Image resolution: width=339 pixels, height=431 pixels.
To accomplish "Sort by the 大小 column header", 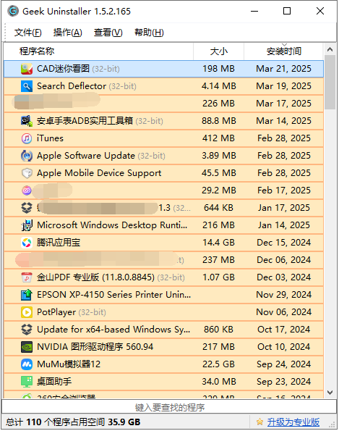I will (218, 51).
